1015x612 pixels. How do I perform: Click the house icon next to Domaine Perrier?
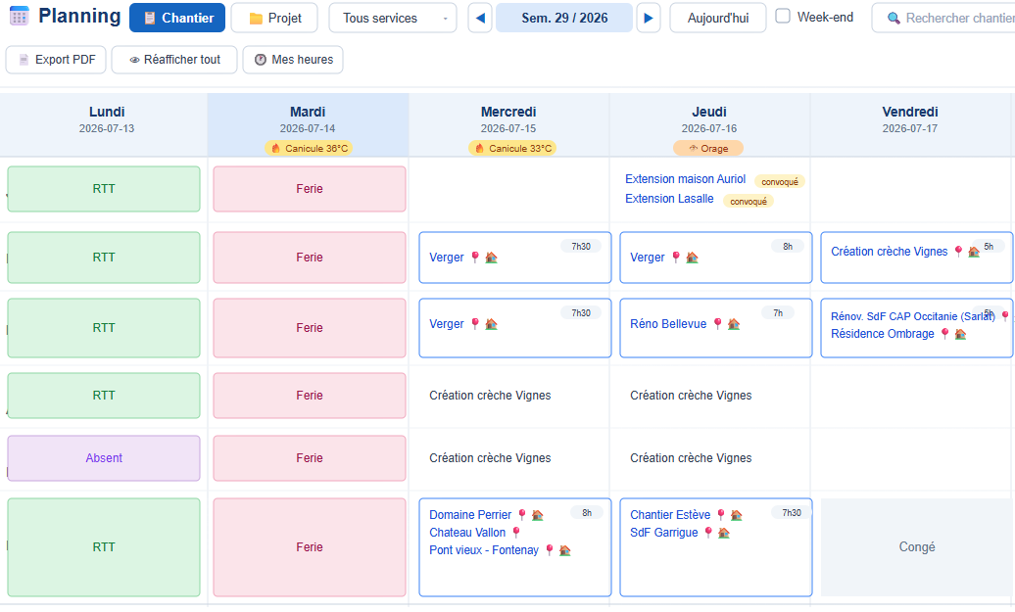click(537, 515)
